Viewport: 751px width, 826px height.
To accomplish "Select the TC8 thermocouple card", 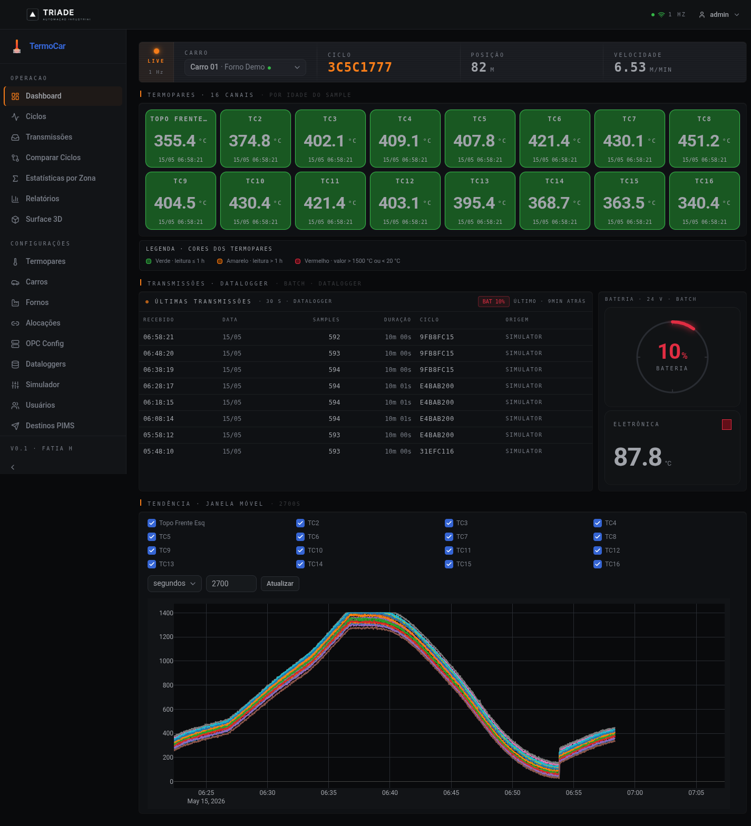I will [705, 139].
